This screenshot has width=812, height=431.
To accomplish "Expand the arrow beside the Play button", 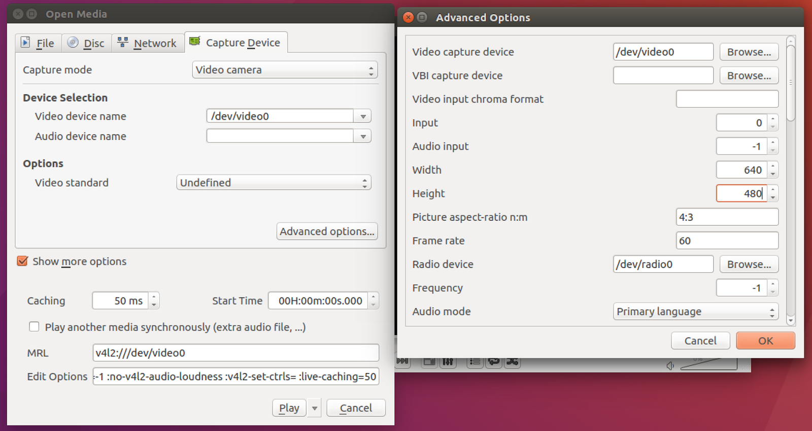I will point(315,408).
